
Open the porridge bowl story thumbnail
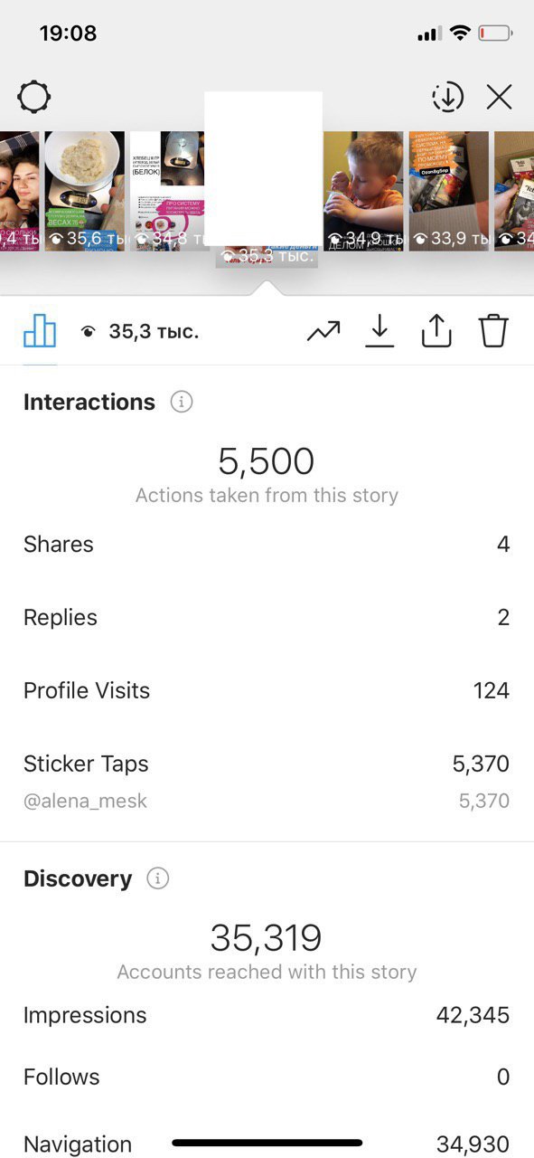click(84, 191)
